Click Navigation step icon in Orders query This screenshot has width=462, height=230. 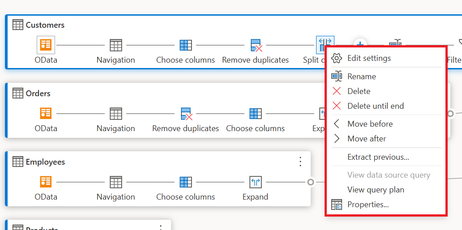[x=116, y=114]
